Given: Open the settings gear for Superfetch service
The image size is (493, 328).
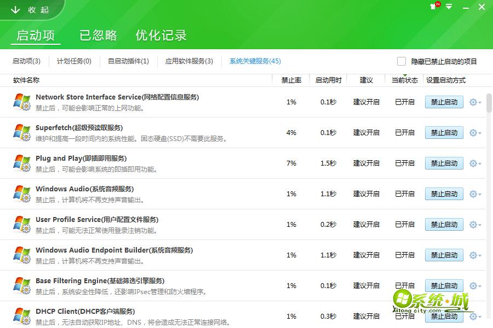Looking at the screenshot, I should tap(473, 132).
